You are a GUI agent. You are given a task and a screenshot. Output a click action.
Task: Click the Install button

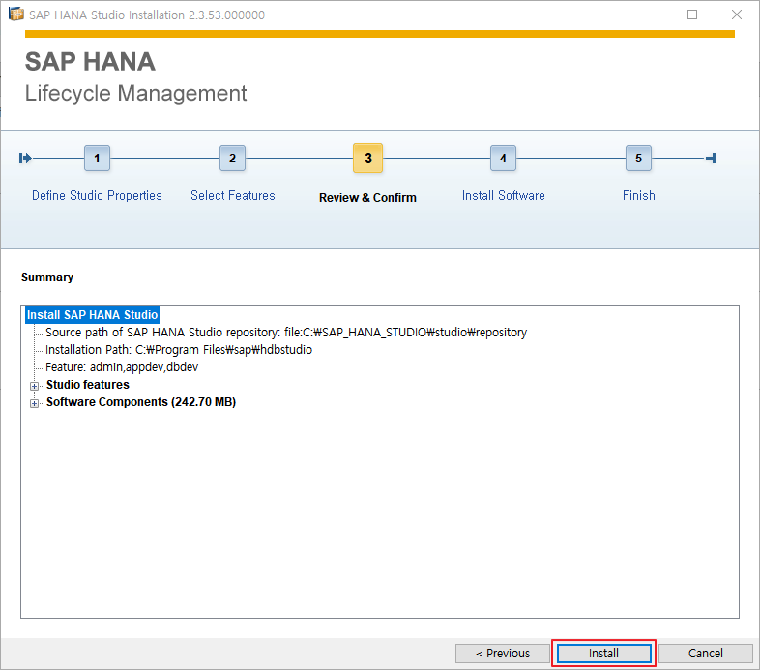(x=603, y=653)
